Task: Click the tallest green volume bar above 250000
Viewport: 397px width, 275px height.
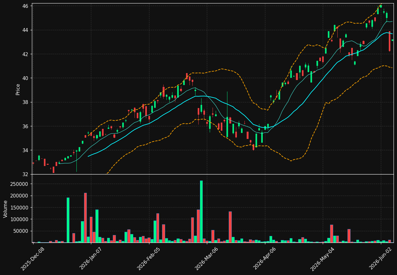Action: click(x=201, y=211)
